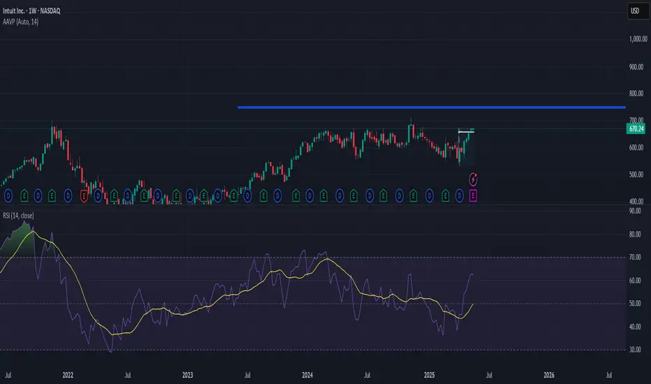Select the short white line near current price
The image size is (651, 384).
pyautogui.click(x=466, y=131)
